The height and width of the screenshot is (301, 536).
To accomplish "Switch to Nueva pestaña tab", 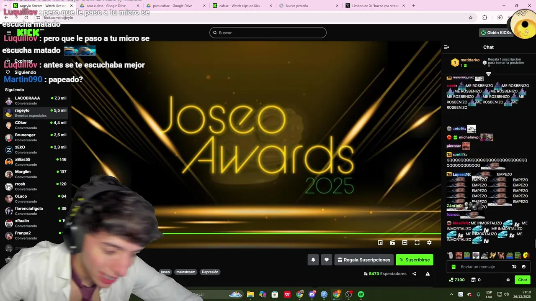I will point(309,6).
